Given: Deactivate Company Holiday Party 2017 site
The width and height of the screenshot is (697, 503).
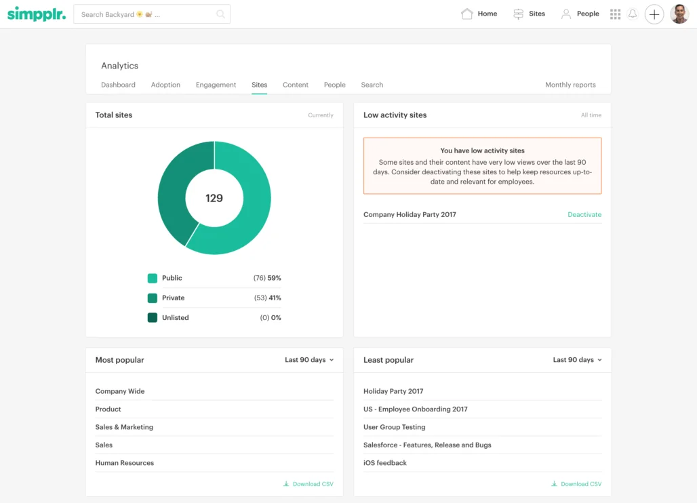Looking at the screenshot, I should (x=584, y=215).
